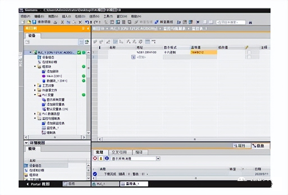Click the open project folder icon
288x195 pixels.
coord(29,22)
